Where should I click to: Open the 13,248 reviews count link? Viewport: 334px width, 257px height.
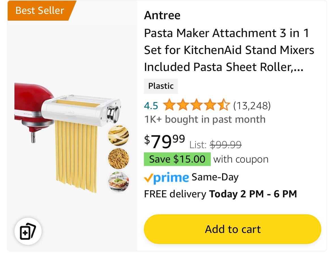(x=252, y=105)
